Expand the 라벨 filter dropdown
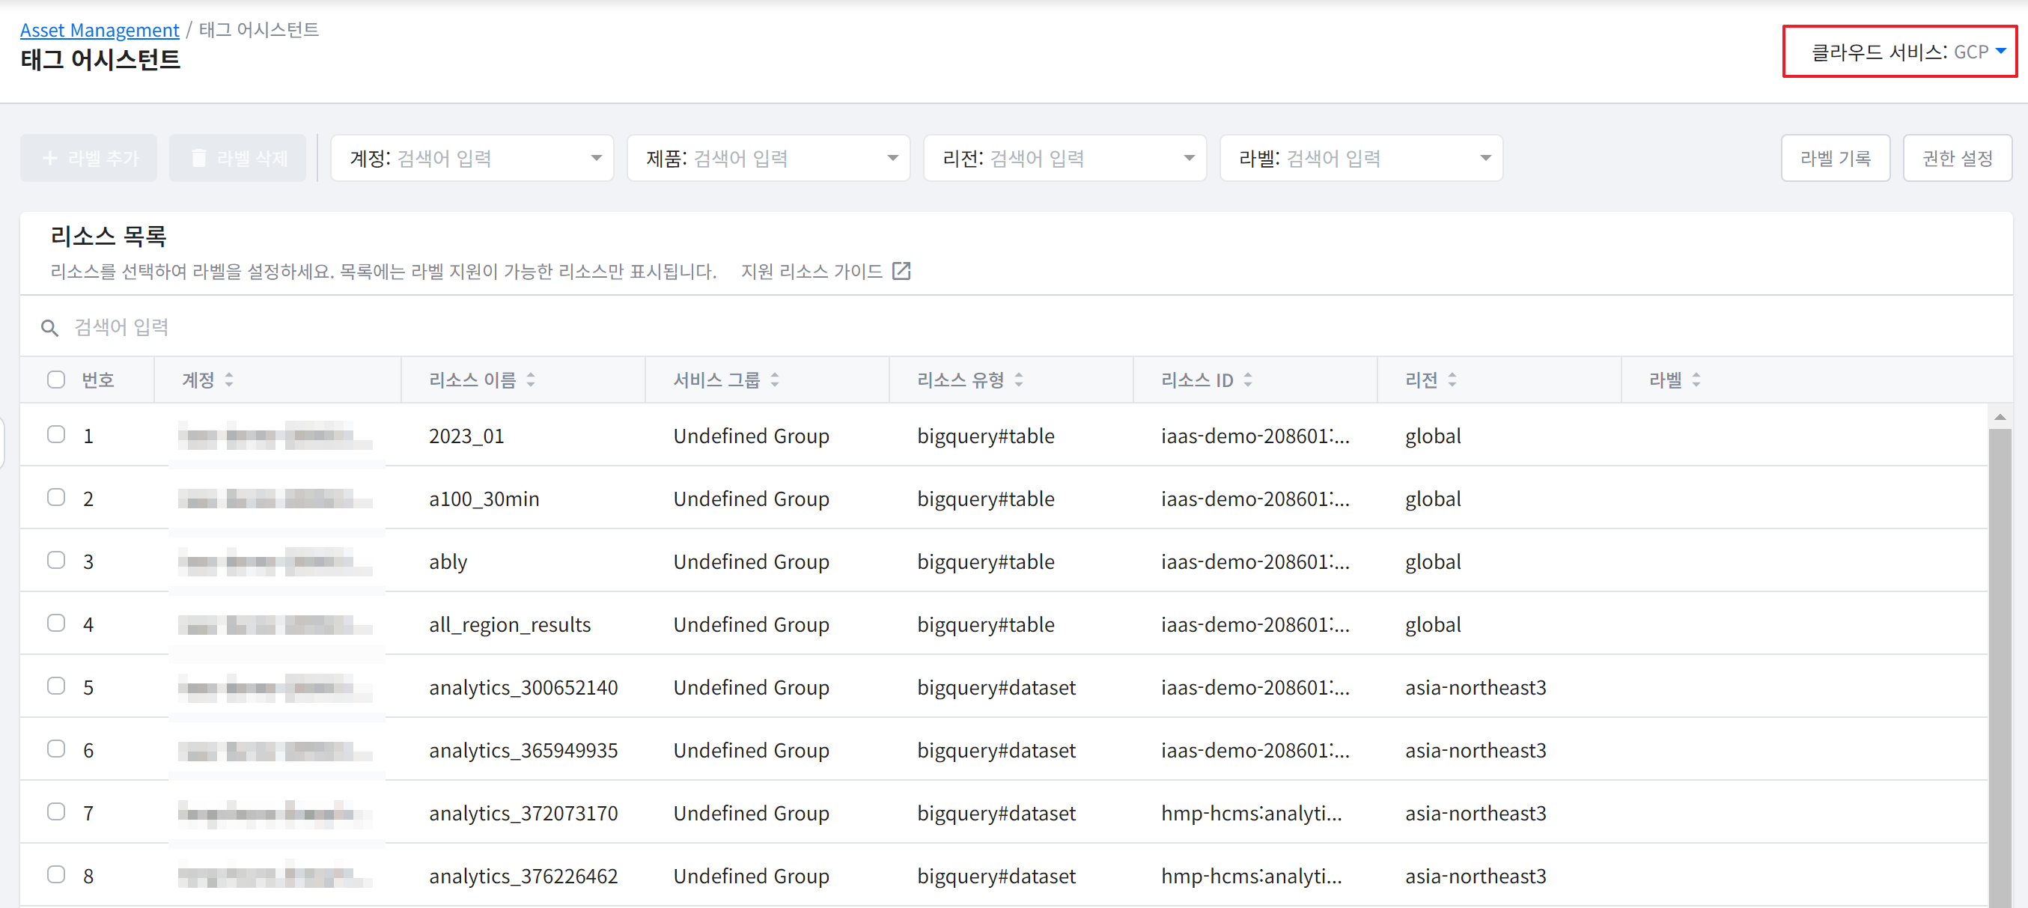The image size is (2028, 908). (1485, 158)
